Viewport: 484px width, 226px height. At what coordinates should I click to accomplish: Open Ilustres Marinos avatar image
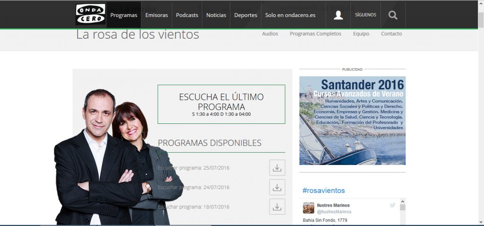point(308,208)
